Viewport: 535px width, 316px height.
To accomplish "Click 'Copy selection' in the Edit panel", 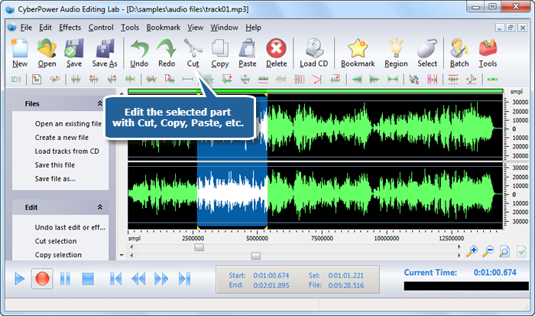I will tap(58, 255).
